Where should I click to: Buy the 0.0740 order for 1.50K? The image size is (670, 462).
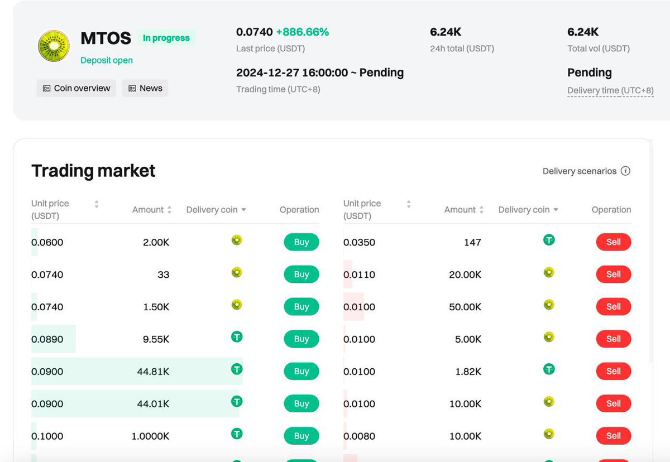(x=301, y=307)
